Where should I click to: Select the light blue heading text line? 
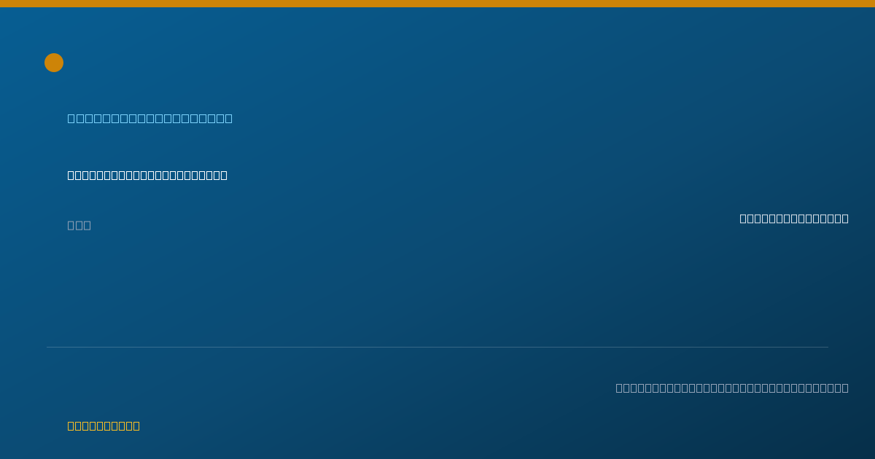150,118
